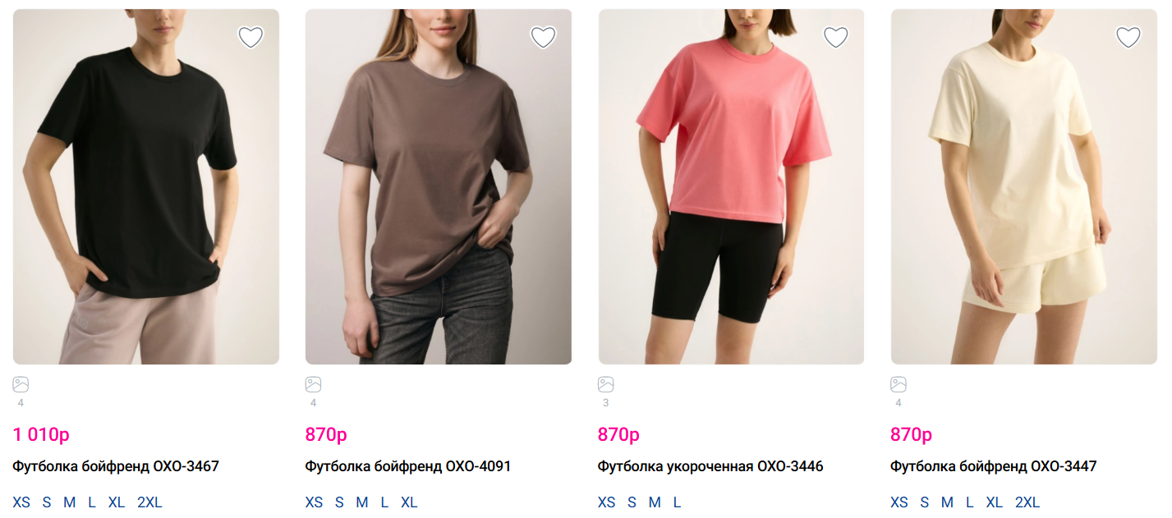Click the 1 010р price of OXO-3467

(x=41, y=435)
